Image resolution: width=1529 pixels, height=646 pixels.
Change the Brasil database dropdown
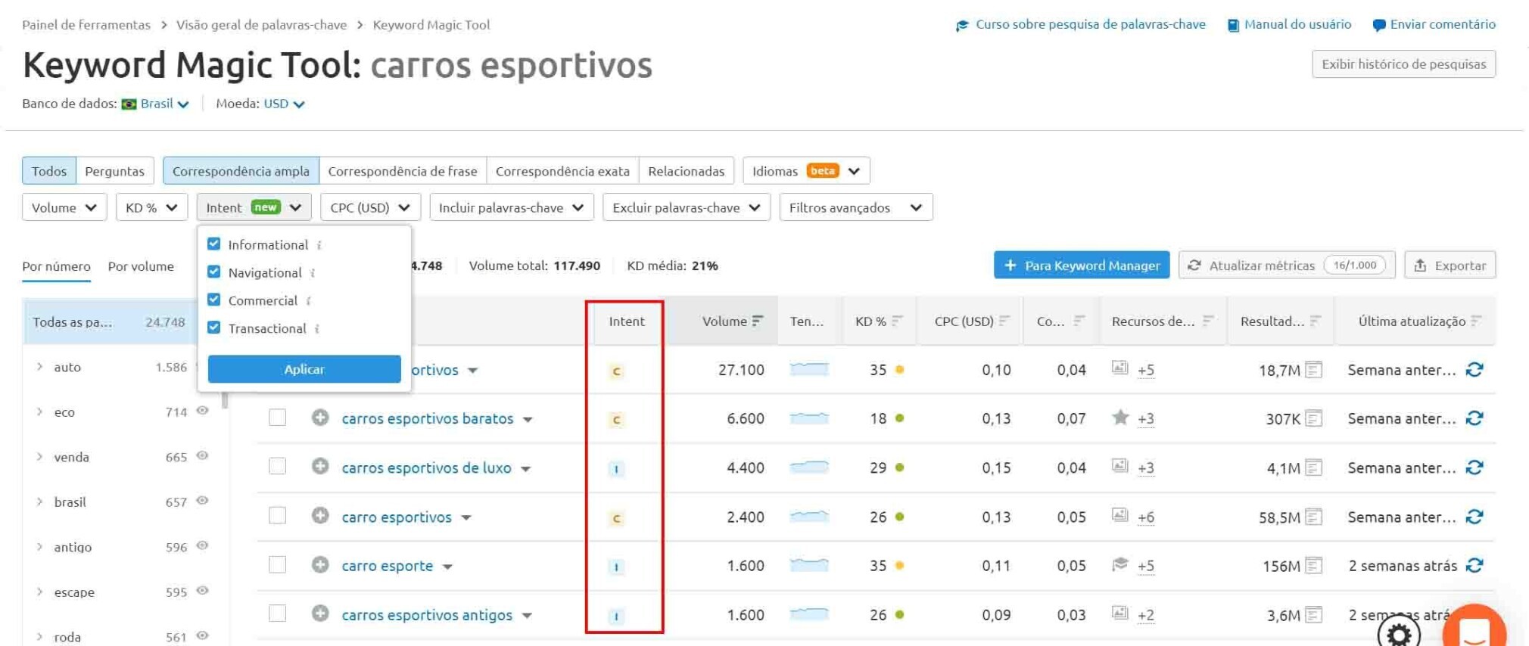point(163,104)
